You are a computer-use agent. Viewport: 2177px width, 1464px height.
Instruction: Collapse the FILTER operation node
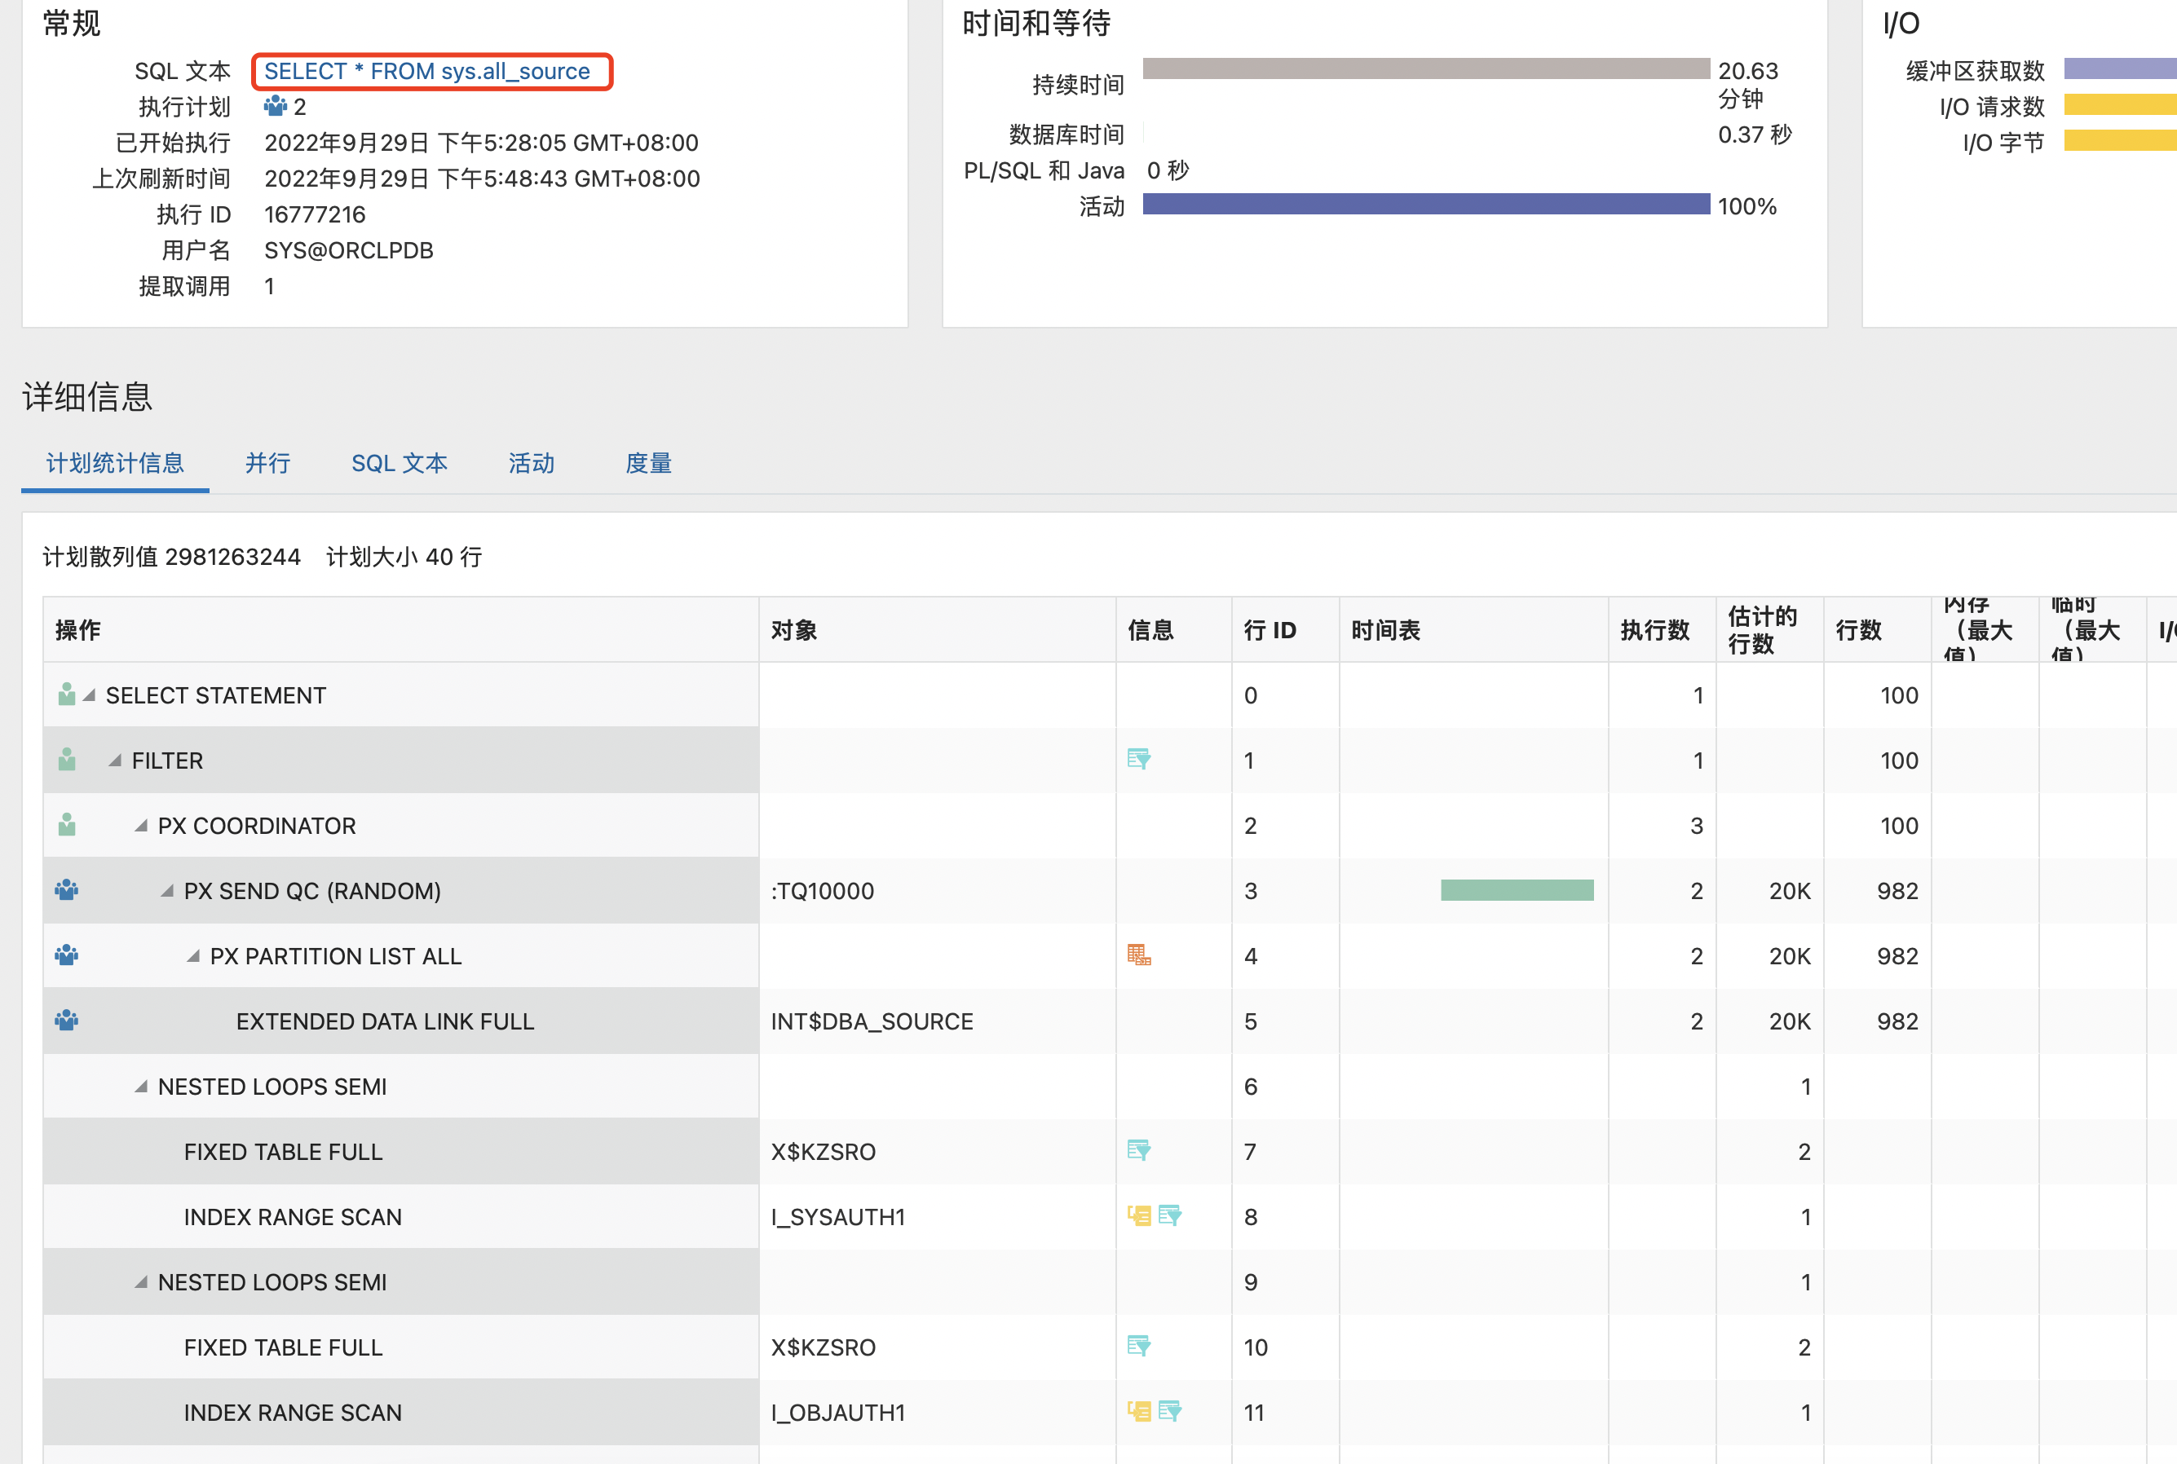coord(115,761)
